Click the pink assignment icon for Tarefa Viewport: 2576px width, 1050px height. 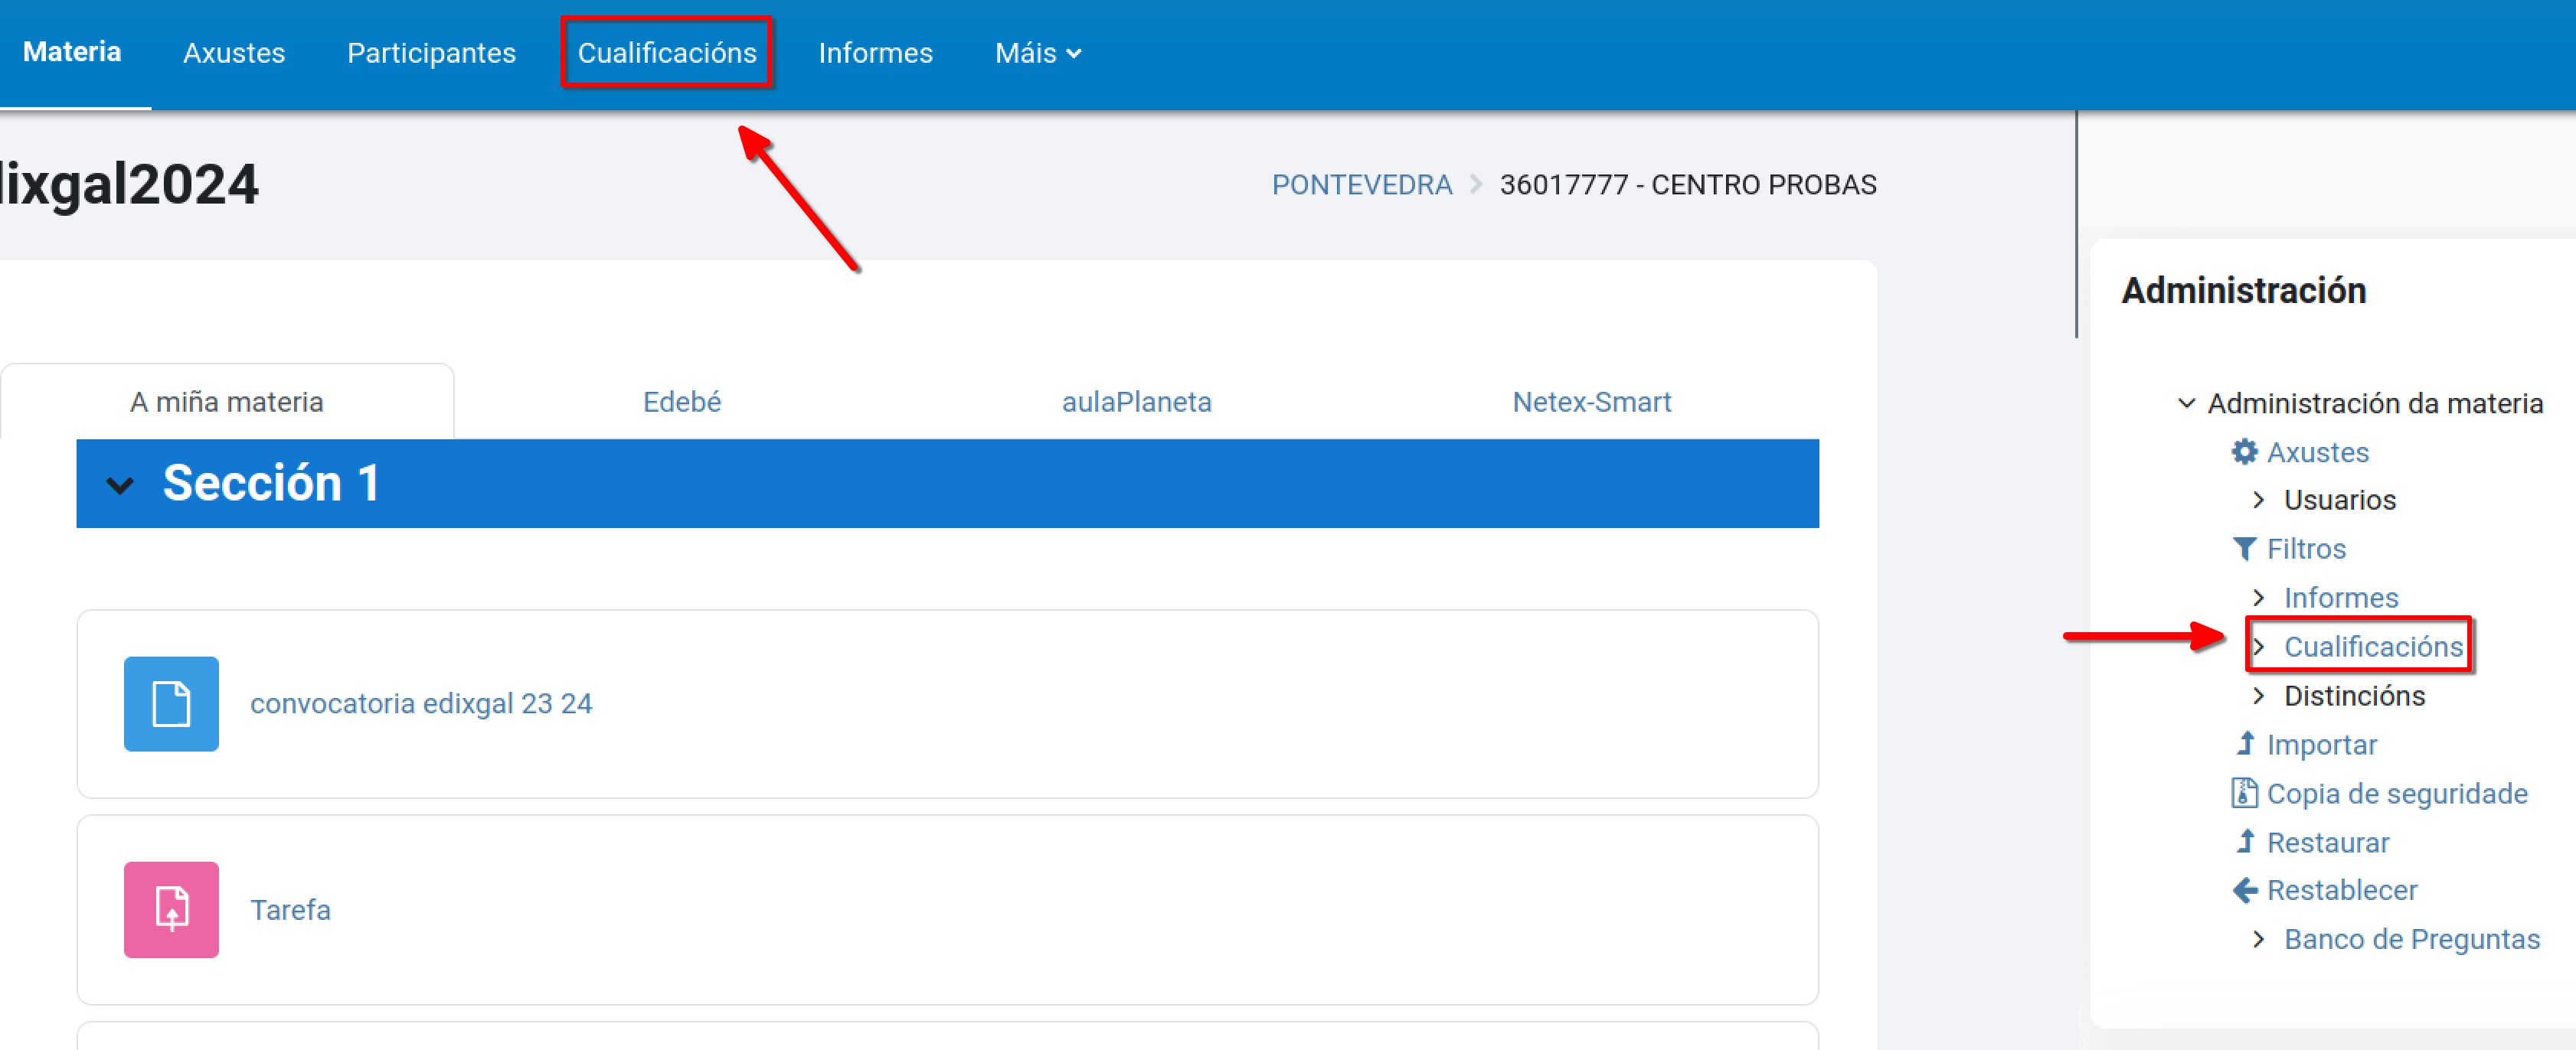point(171,909)
